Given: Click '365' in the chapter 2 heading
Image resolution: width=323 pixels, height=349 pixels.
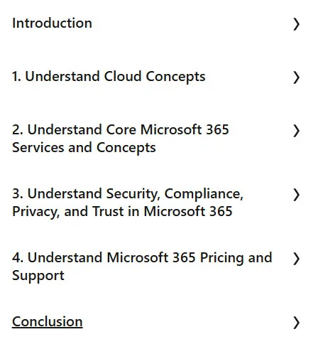Looking at the screenshot, I should tap(217, 129).
